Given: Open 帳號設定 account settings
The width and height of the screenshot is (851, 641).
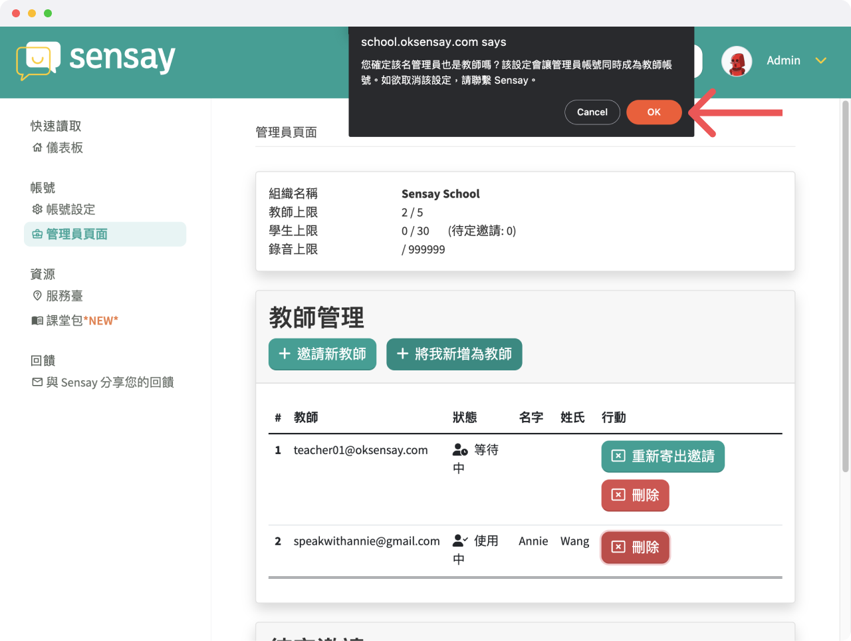Looking at the screenshot, I should pos(70,209).
